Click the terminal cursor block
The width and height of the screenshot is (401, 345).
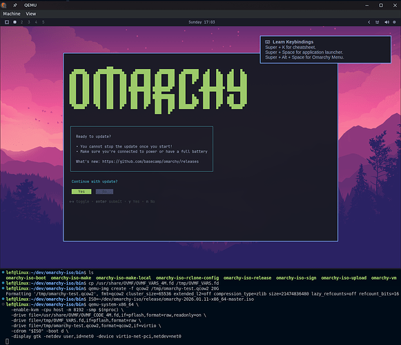click(x=7, y=342)
